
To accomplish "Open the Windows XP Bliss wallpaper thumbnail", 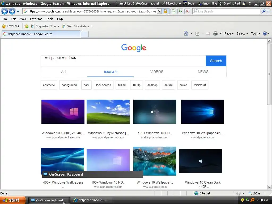I will click(x=108, y=112).
